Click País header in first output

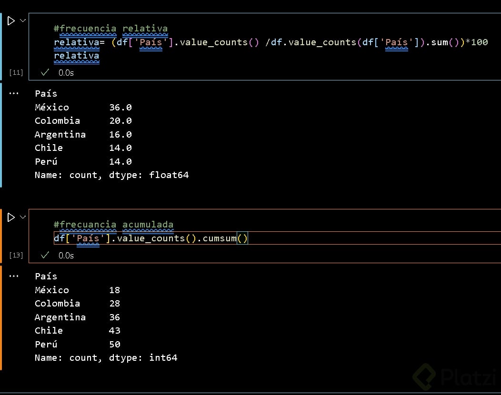point(46,94)
